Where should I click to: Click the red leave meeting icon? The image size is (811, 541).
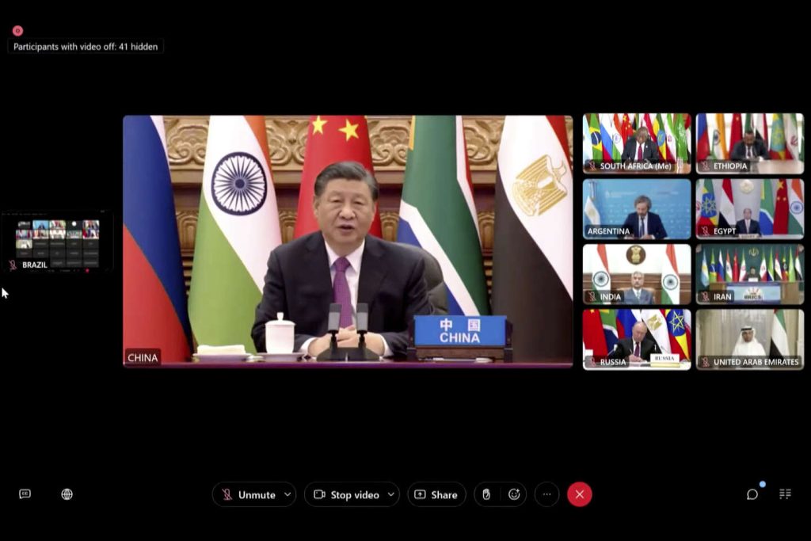(x=579, y=494)
